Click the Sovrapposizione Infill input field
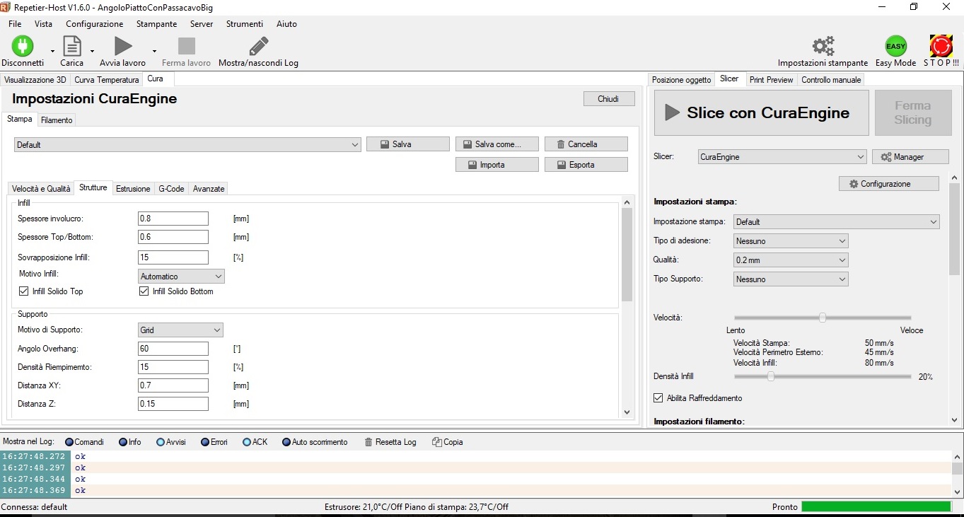This screenshot has height=517, width=964. coord(173,257)
